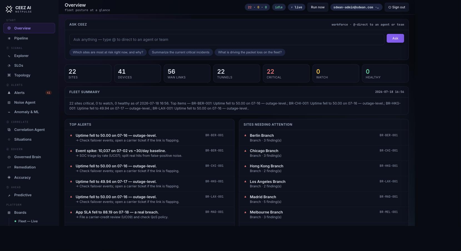461x251 pixels.
Task: Click the Noise Agent sidebar icon
Action: 9,103
